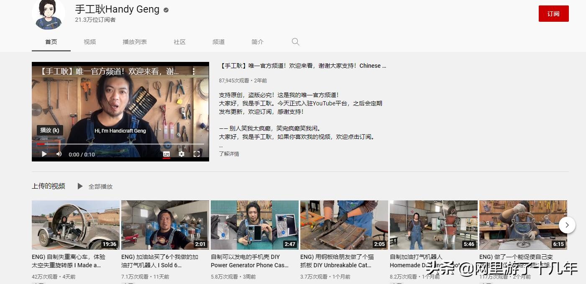The image size is (586, 284).
Task: Open the 播放列表 tab
Action: (135, 42)
